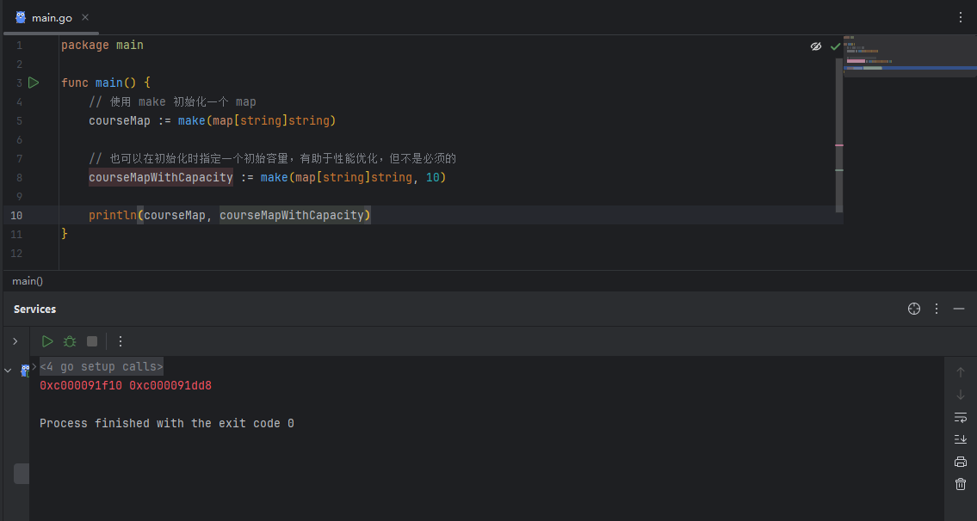
Task: Clear console output with trash icon
Action: (x=961, y=484)
